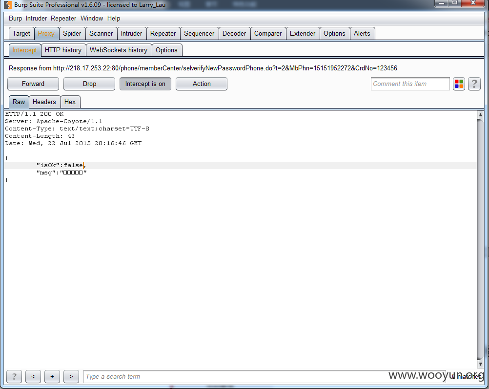The width and height of the screenshot is (489, 389).
Task: Click the search help question mark button
Action: click(x=14, y=376)
